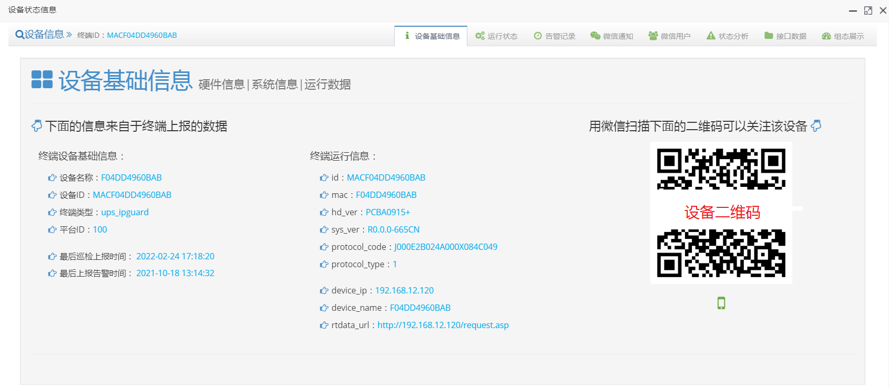Image resolution: width=889 pixels, height=389 pixels.
Task: Click the device_ip value 192.168.12.120
Action: (x=404, y=290)
